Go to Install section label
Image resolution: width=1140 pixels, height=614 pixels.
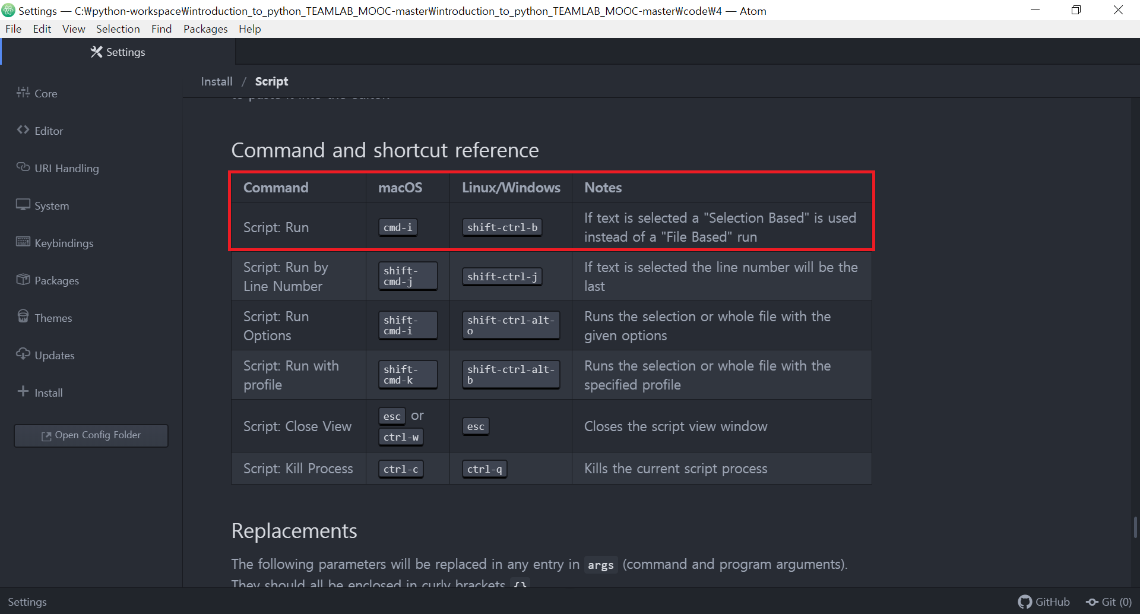tap(49, 393)
